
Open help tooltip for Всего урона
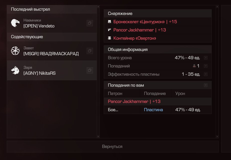[206, 58]
